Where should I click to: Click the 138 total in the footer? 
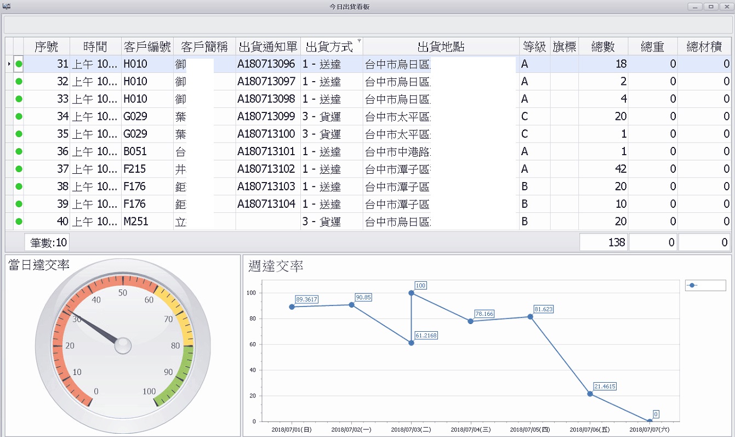[603, 242]
